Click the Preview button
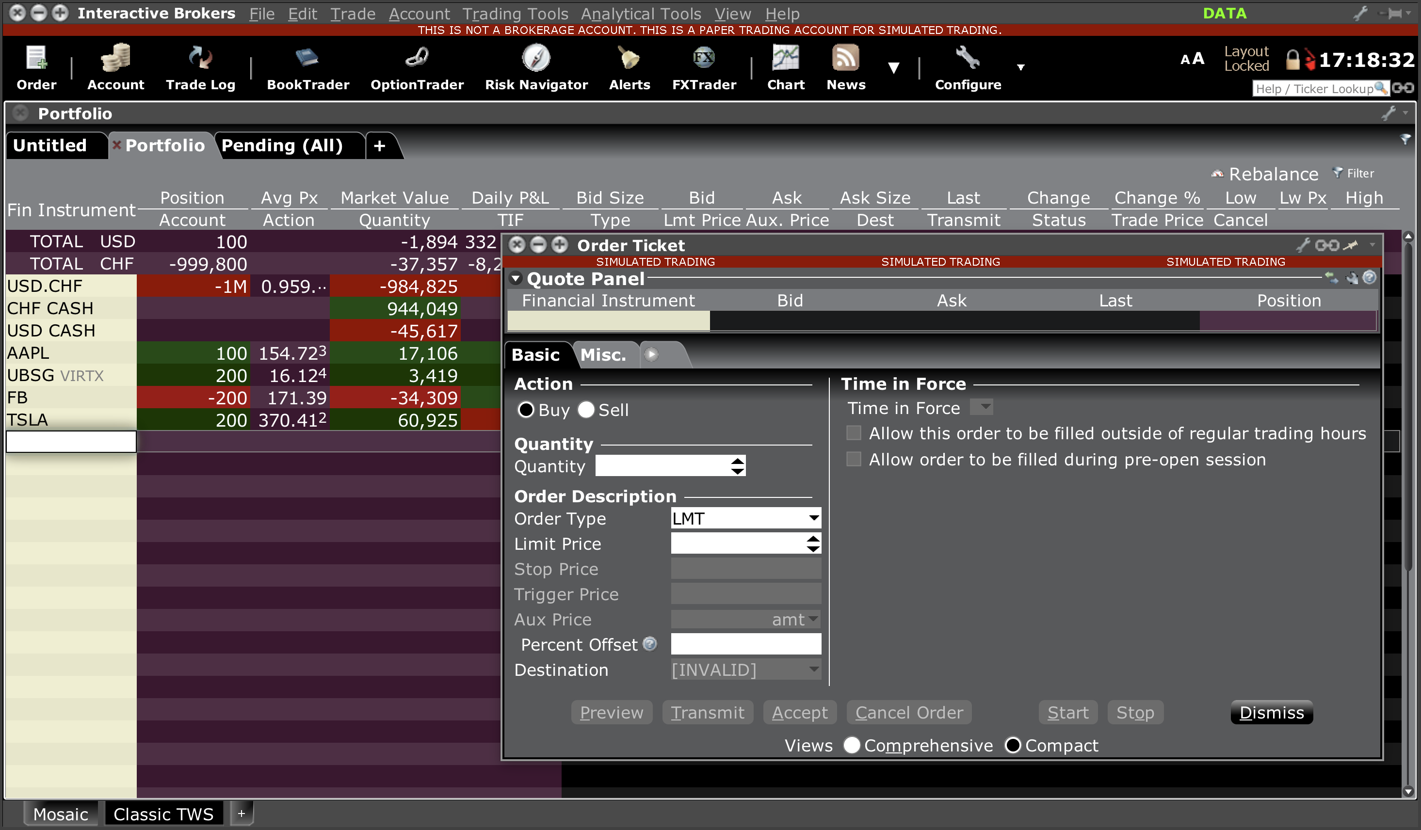The height and width of the screenshot is (830, 1421). [611, 712]
